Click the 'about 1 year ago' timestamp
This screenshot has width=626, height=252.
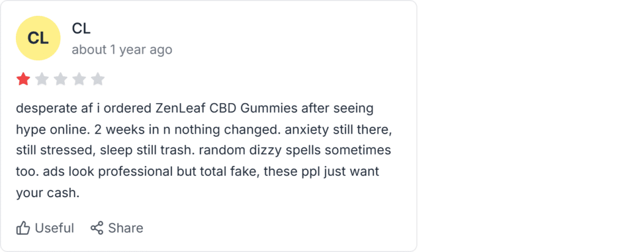(x=122, y=50)
